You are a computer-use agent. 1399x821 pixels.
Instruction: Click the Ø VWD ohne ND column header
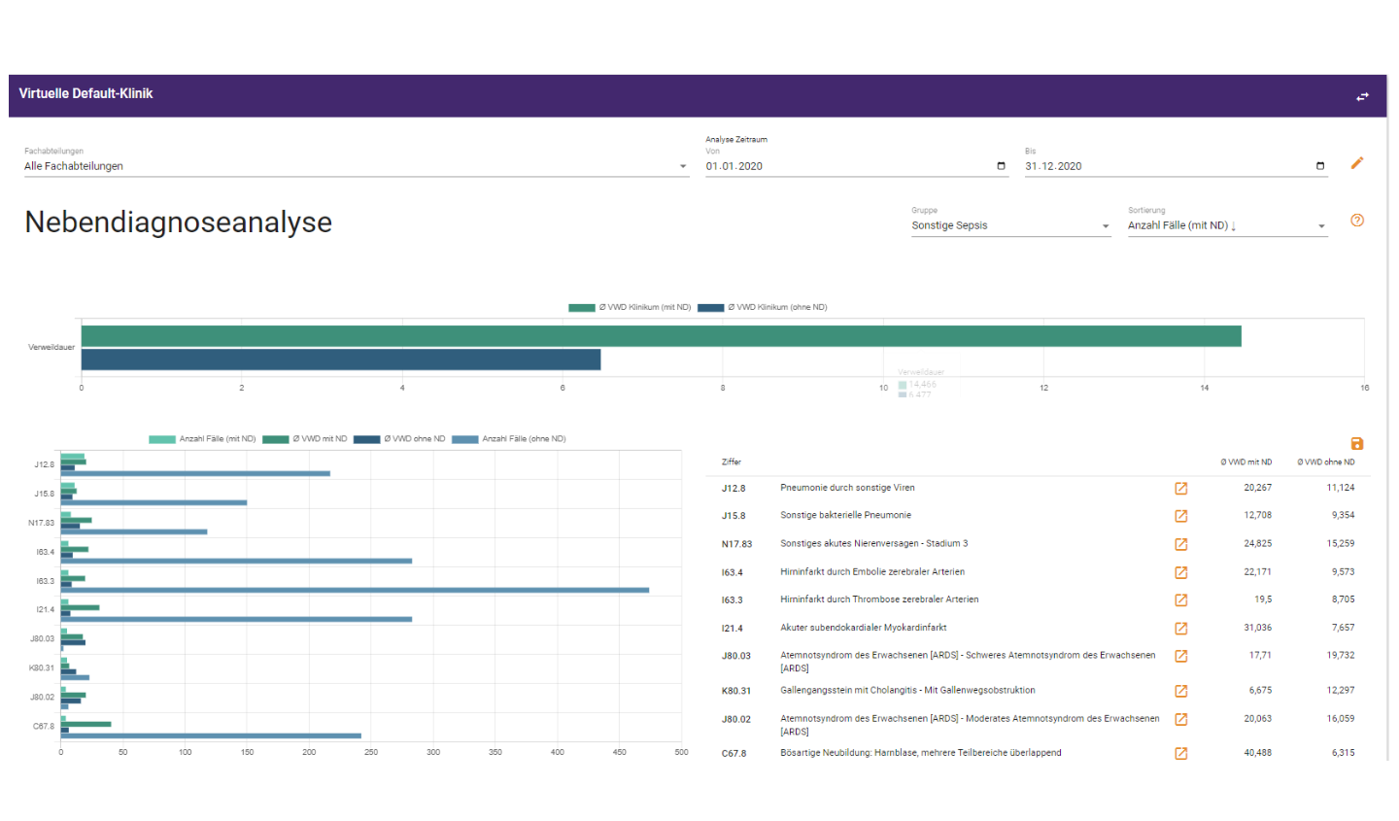pos(1325,462)
